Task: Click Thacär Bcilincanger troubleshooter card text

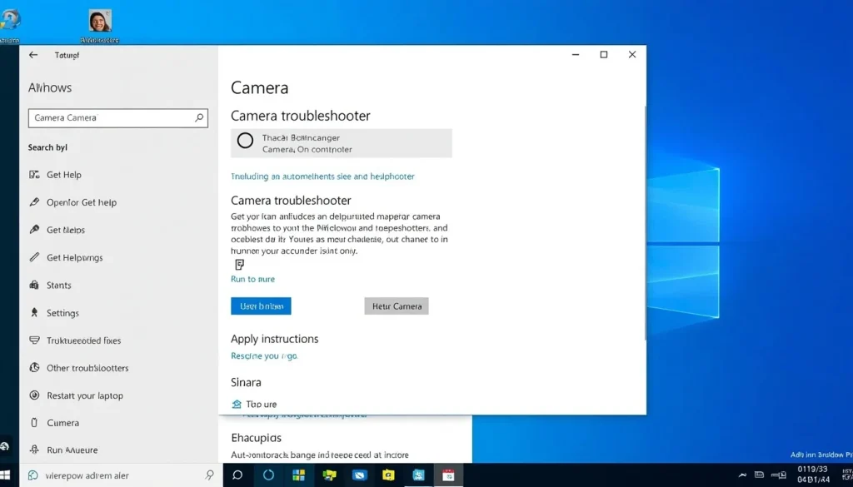Action: [301, 138]
